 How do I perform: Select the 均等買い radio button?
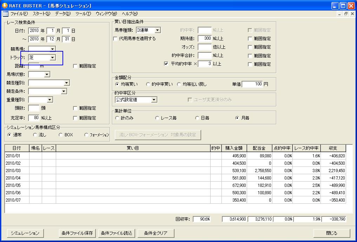117,84
